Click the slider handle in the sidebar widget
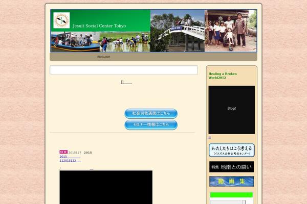 click(x=244, y=202)
